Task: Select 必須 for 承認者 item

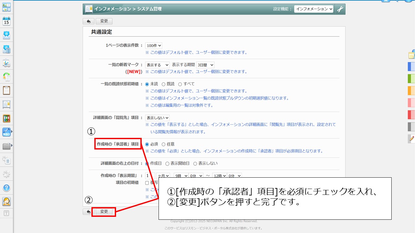Action: pyautogui.click(x=147, y=144)
